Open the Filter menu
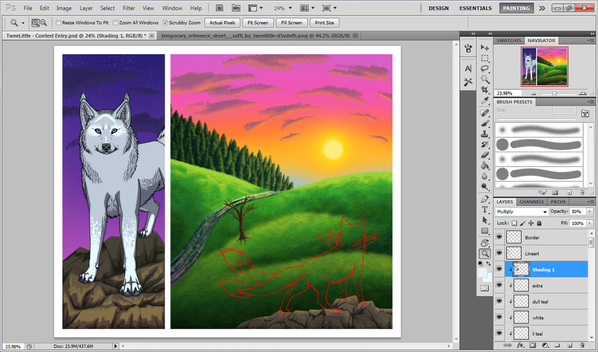The width and height of the screenshot is (598, 352). coord(129,8)
